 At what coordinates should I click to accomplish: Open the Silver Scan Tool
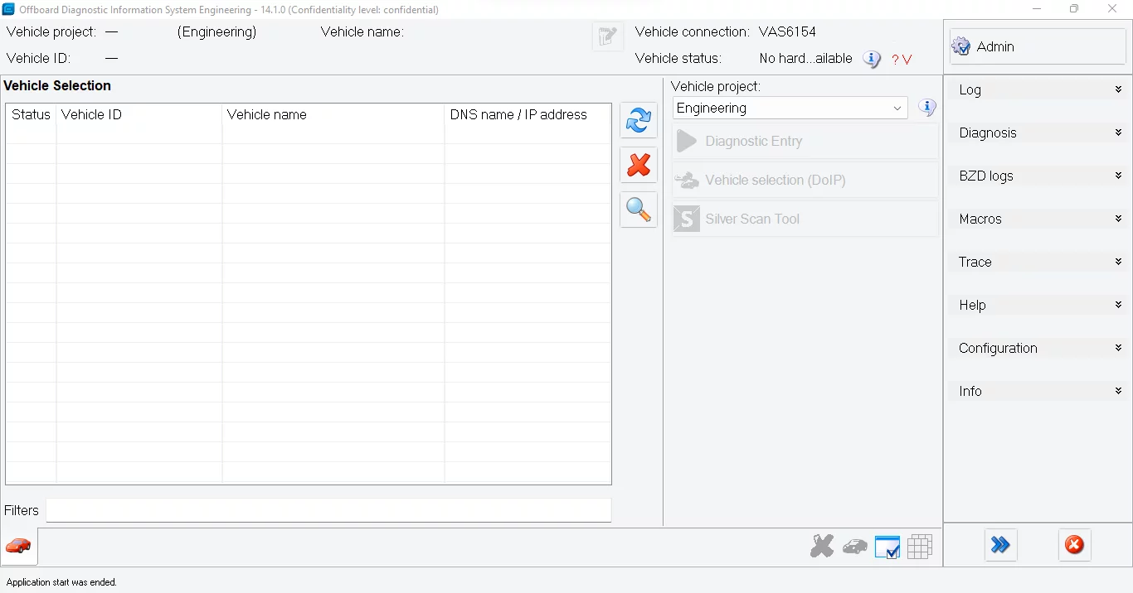[752, 219]
